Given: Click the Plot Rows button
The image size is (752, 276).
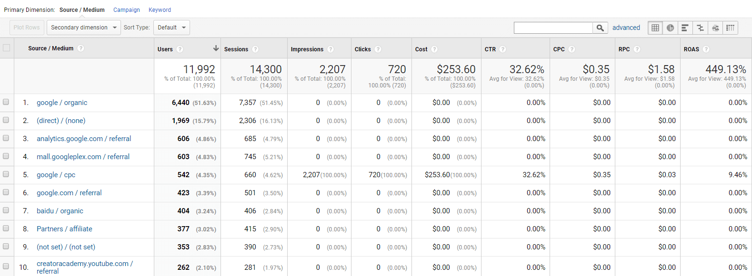Looking at the screenshot, I should point(27,28).
